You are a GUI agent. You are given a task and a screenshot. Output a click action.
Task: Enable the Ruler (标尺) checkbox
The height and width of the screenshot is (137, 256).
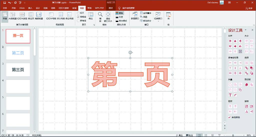78,13
